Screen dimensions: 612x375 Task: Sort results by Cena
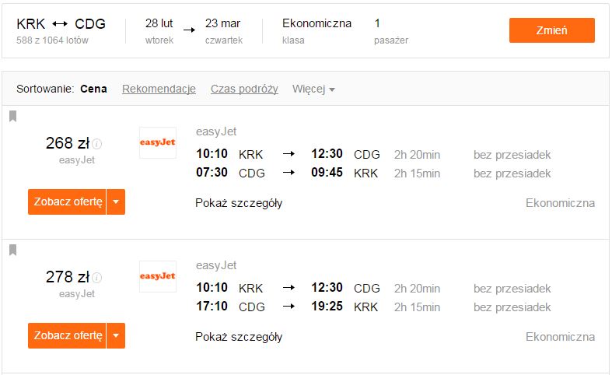click(x=93, y=89)
